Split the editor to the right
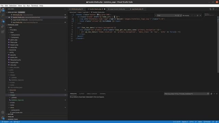The width and height of the screenshot is (219, 123). pyautogui.click(x=214, y=9)
